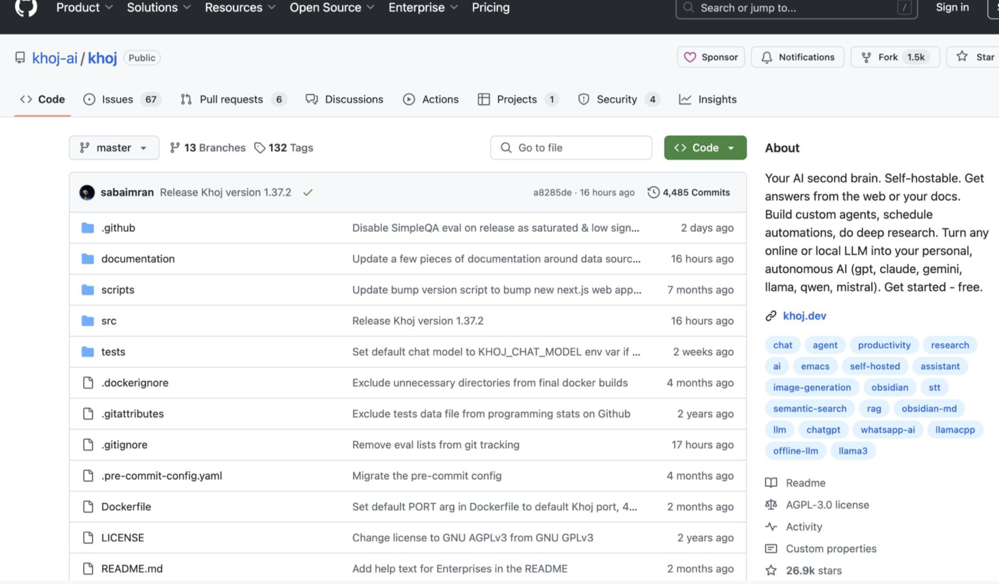Open the sabaimran author link

pyautogui.click(x=127, y=192)
